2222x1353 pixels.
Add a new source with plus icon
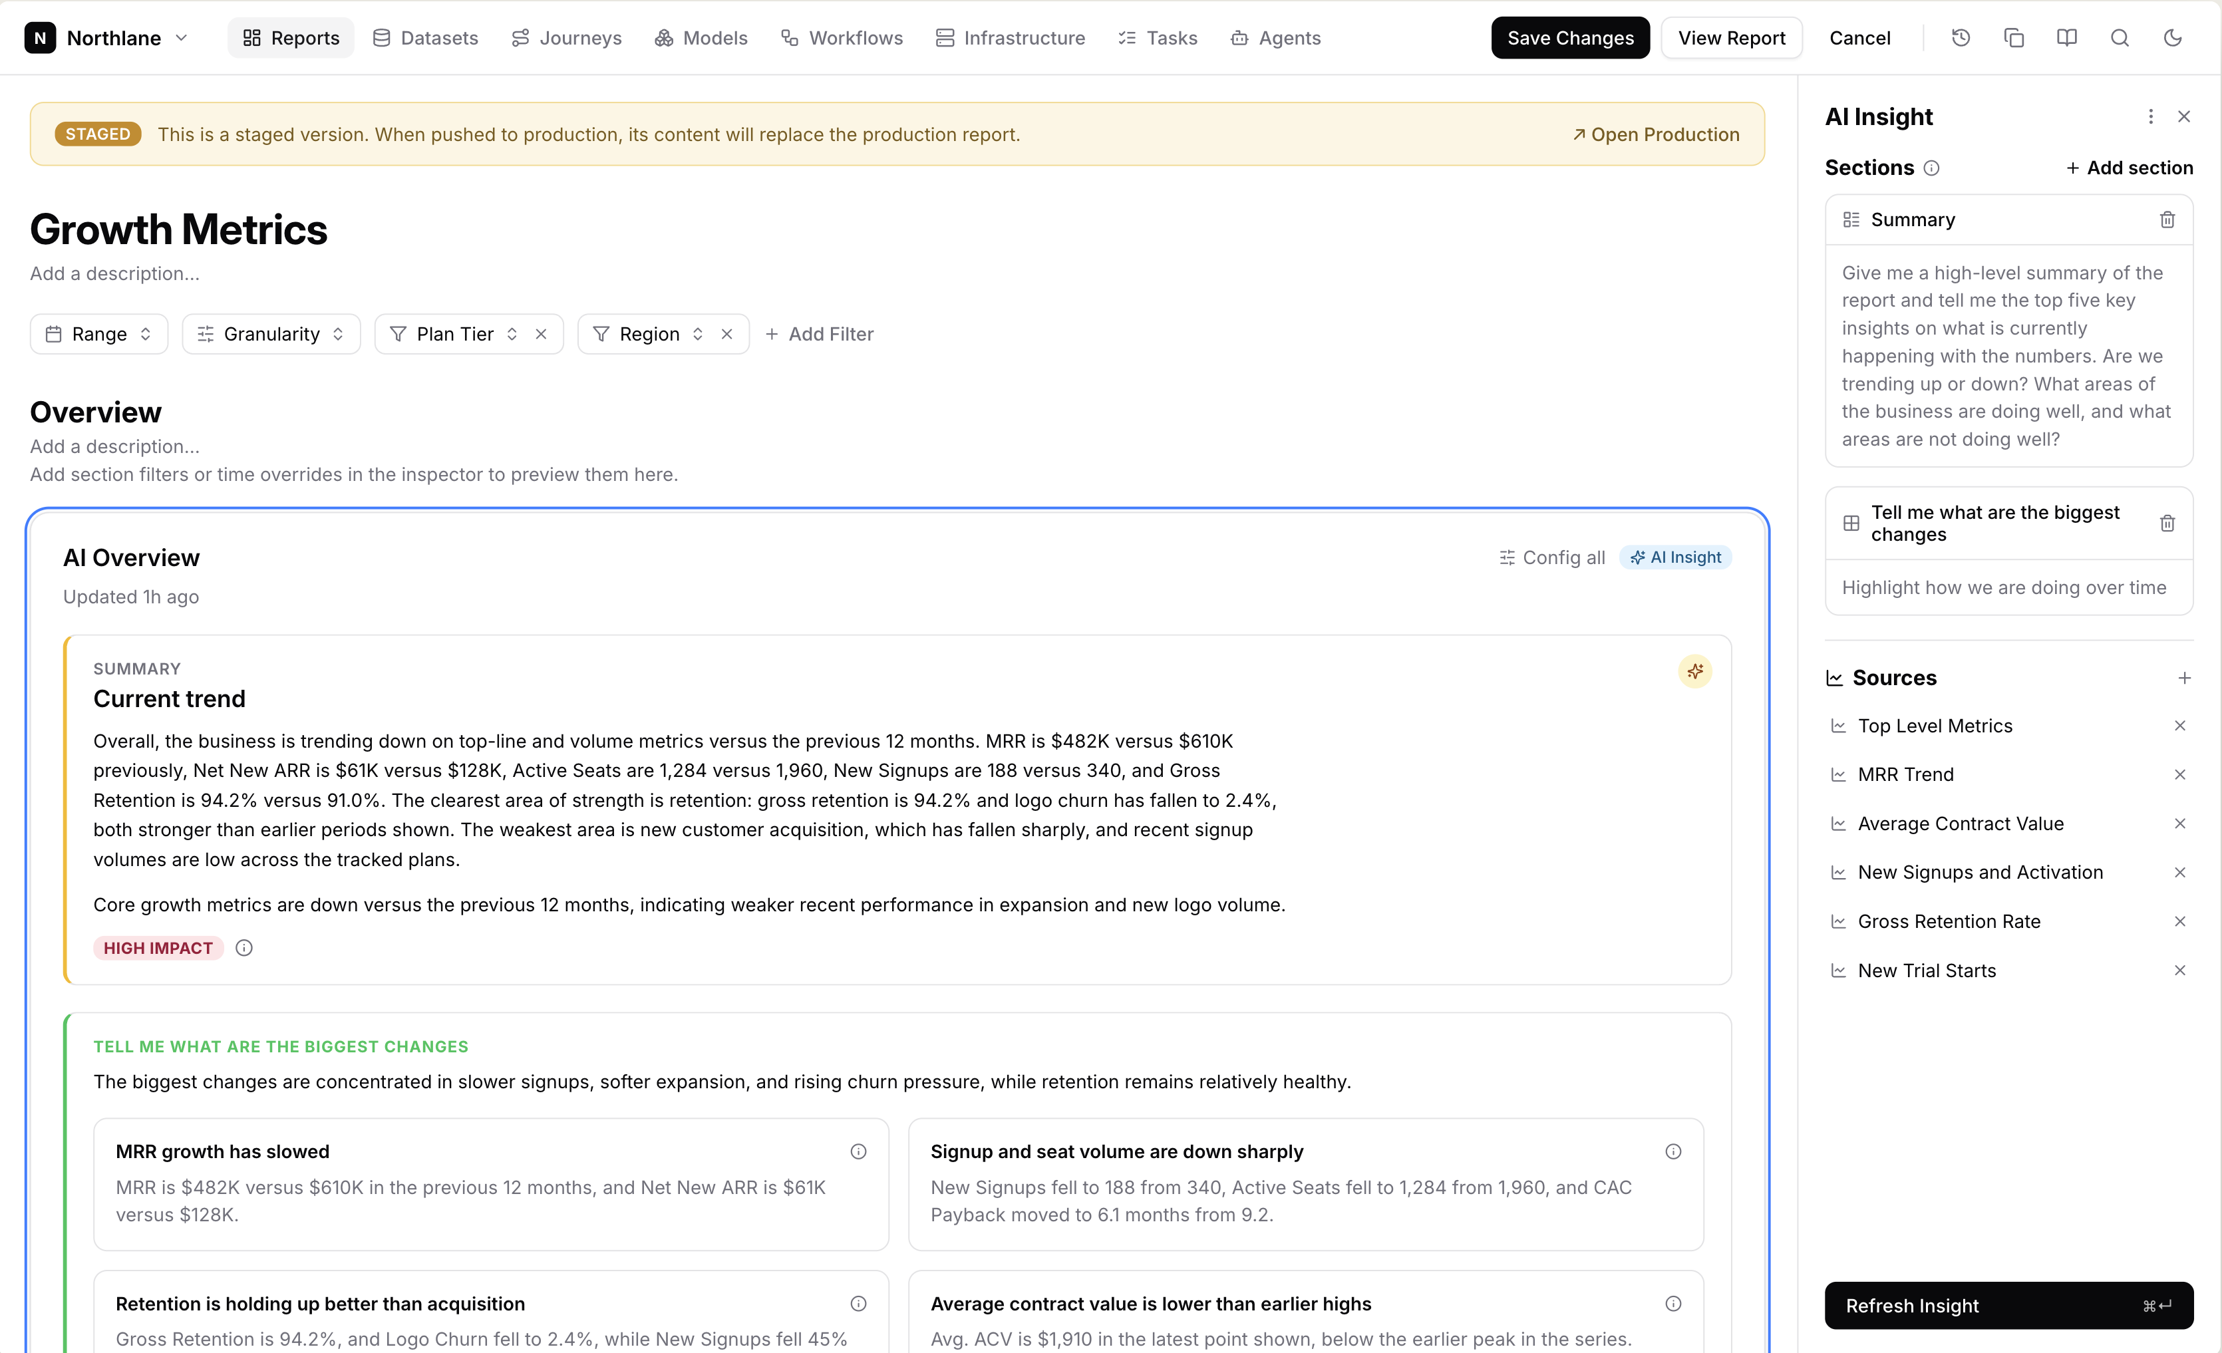point(2183,678)
